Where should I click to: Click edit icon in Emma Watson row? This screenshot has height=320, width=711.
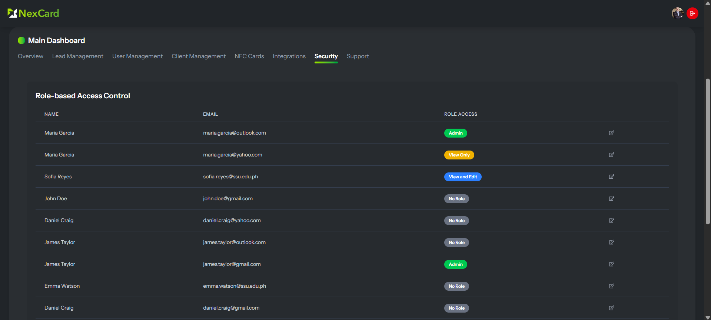(x=611, y=286)
